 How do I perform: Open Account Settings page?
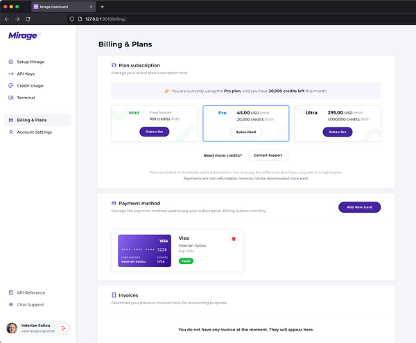coord(37,132)
